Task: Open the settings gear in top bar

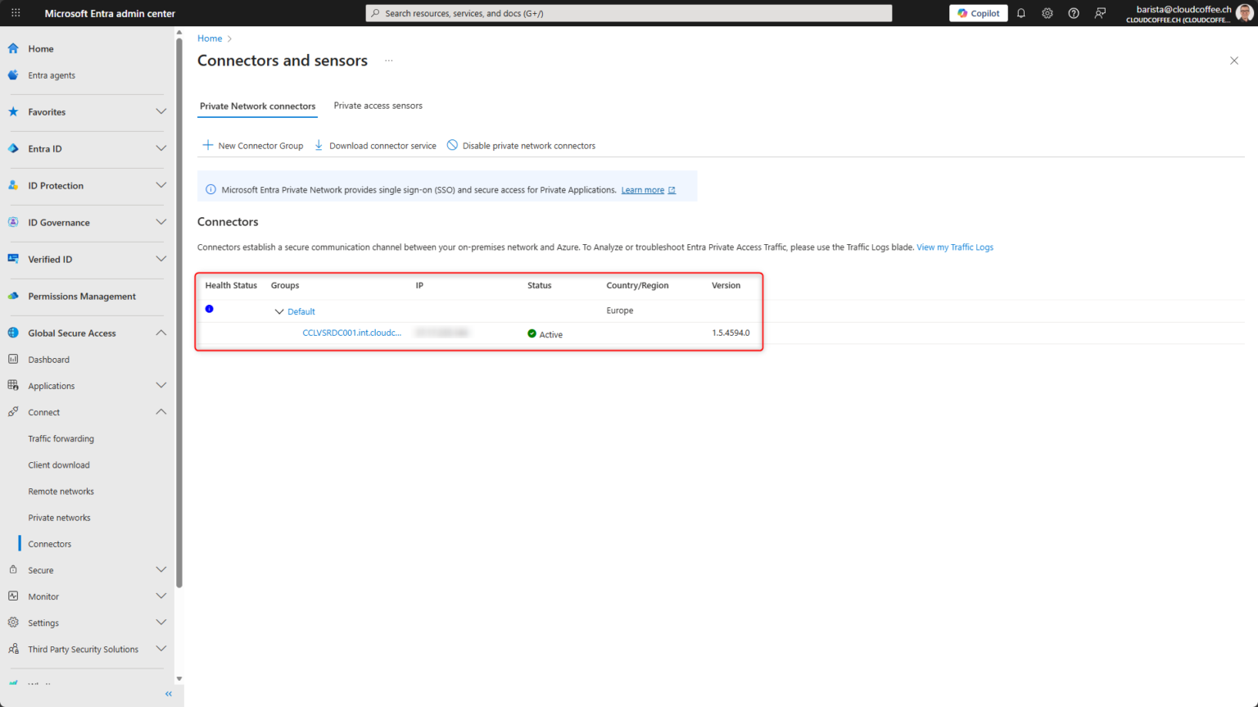Action: coord(1048,13)
